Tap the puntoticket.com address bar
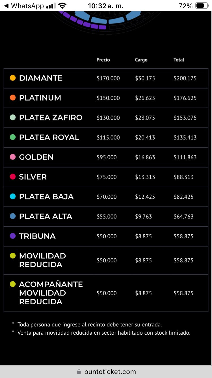The width and height of the screenshot is (212, 378). coord(106,371)
